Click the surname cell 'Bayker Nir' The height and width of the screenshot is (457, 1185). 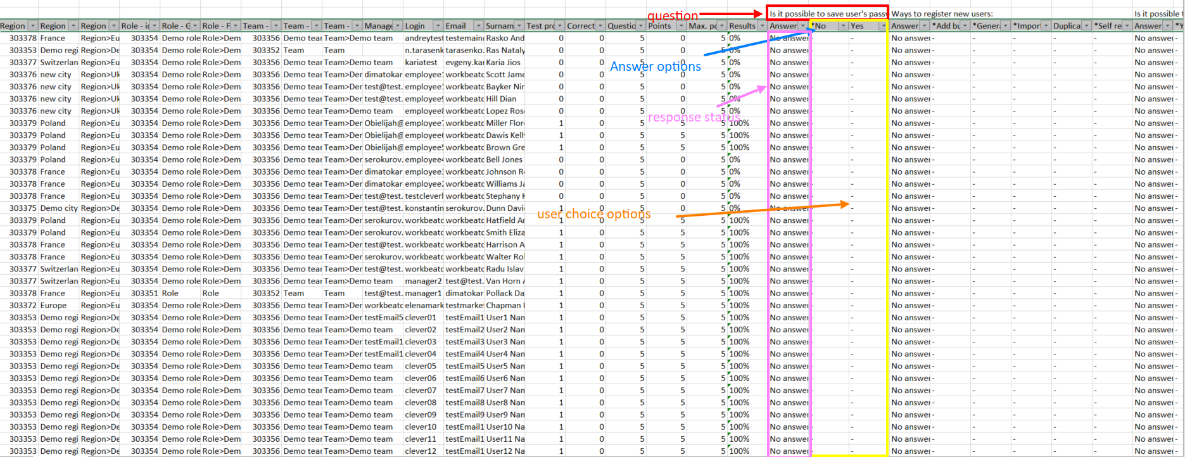(505, 87)
